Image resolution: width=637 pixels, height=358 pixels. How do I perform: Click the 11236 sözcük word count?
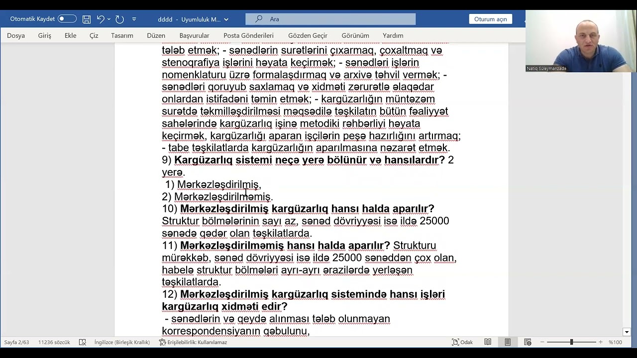(54, 342)
